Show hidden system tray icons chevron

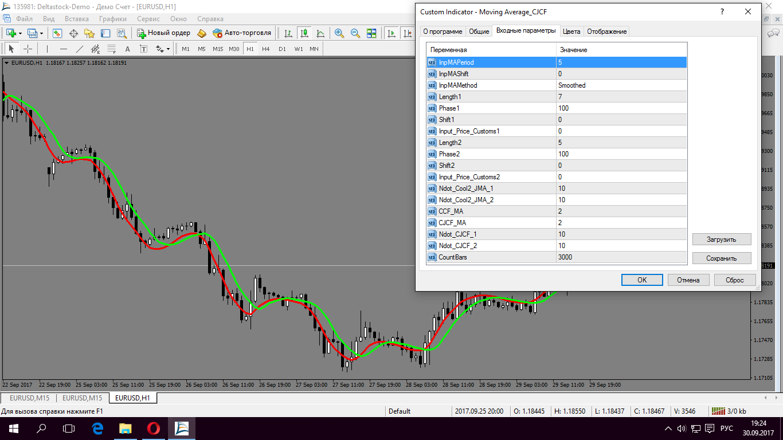[x=668, y=428]
